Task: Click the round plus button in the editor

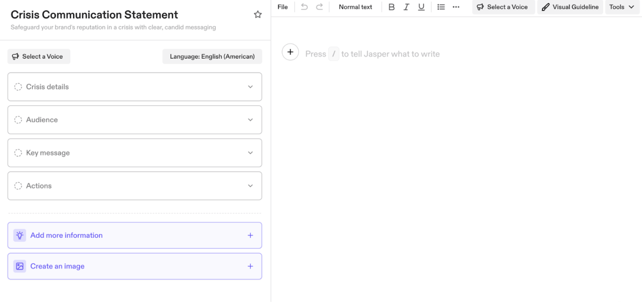Action: (290, 52)
